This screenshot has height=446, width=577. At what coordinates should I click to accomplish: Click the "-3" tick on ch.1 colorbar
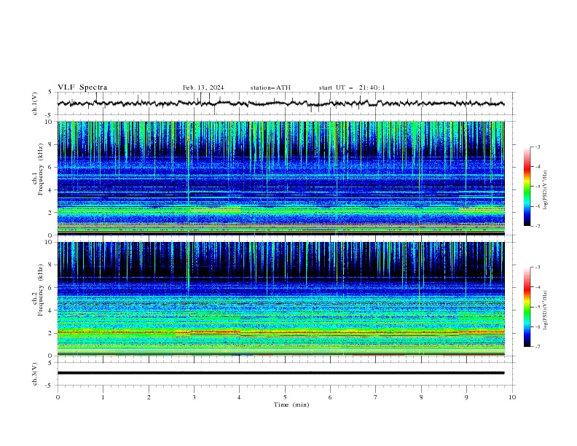pyautogui.click(x=537, y=146)
